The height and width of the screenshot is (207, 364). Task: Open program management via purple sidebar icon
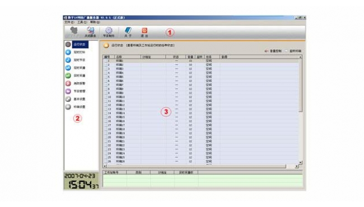[x=68, y=91]
